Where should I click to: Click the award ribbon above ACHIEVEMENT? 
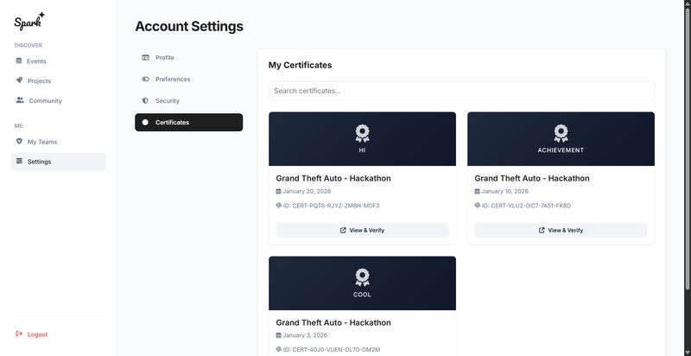tap(561, 133)
